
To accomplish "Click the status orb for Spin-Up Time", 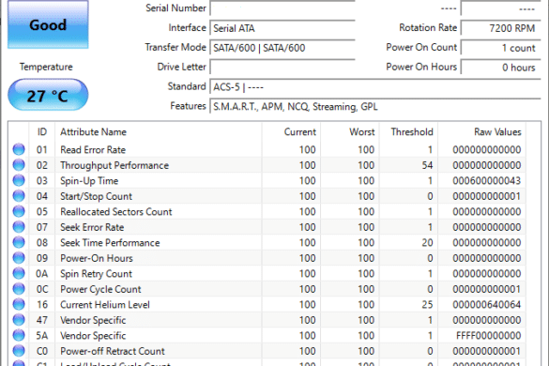I will click(x=19, y=180).
